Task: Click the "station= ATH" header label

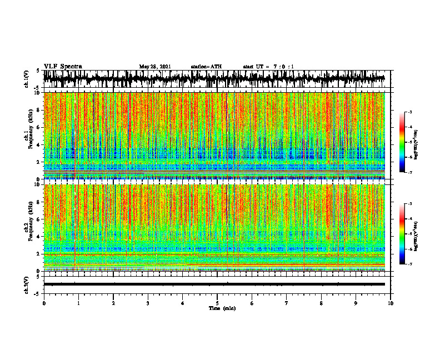Action: tap(206, 67)
